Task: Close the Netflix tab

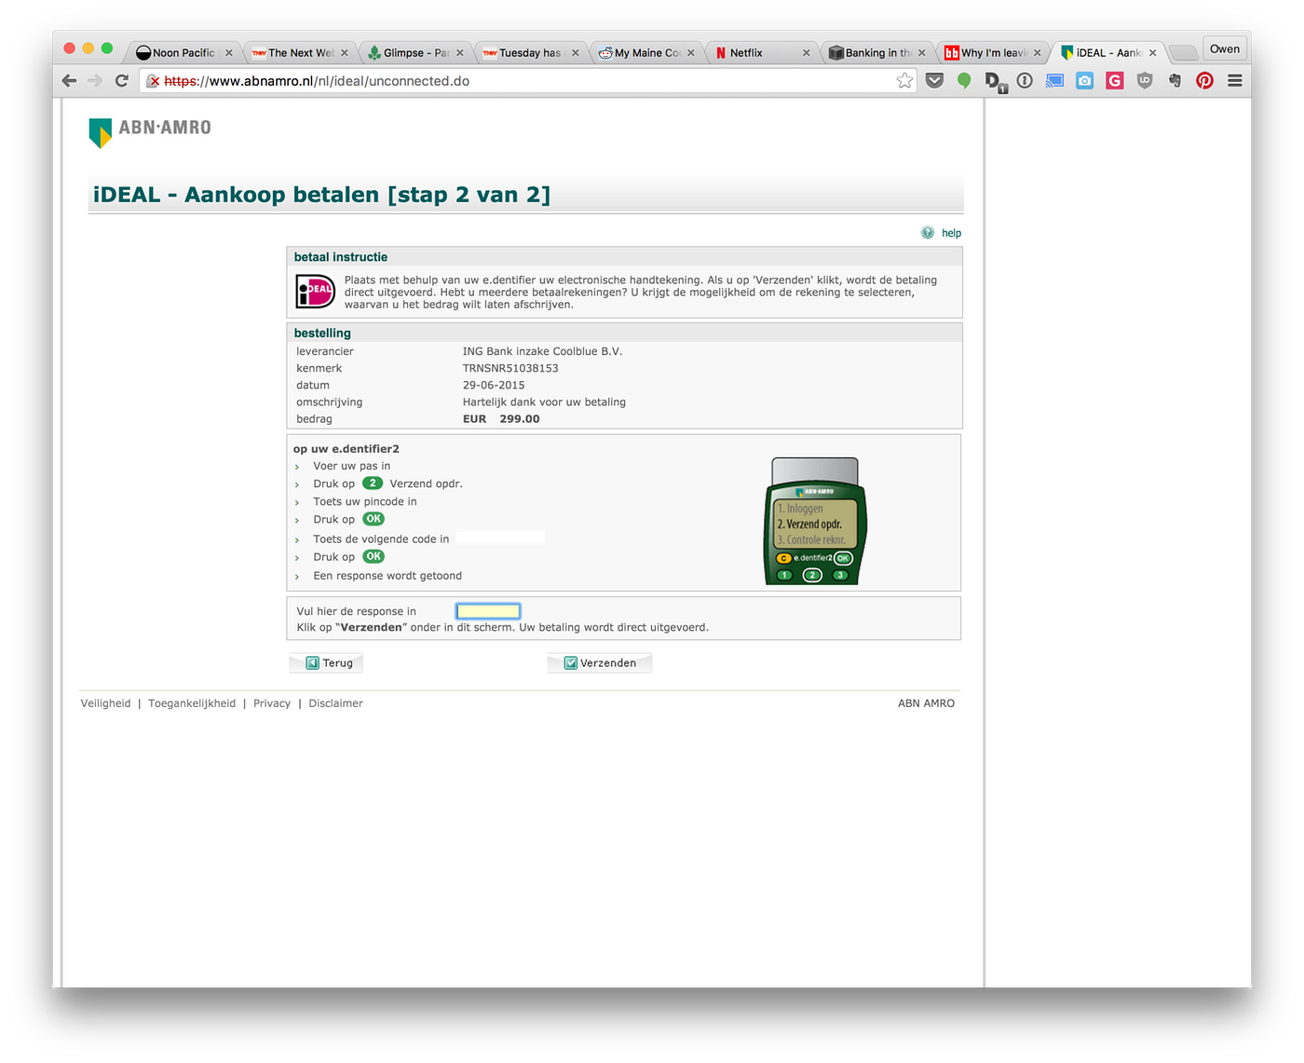Action: click(x=807, y=53)
